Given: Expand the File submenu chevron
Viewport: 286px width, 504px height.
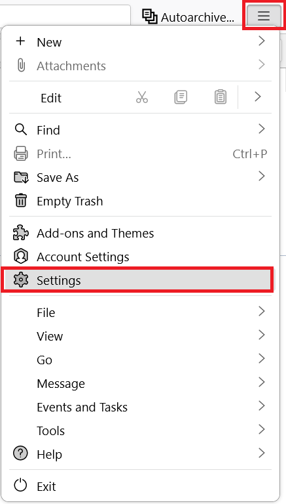Looking at the screenshot, I should (x=262, y=311).
